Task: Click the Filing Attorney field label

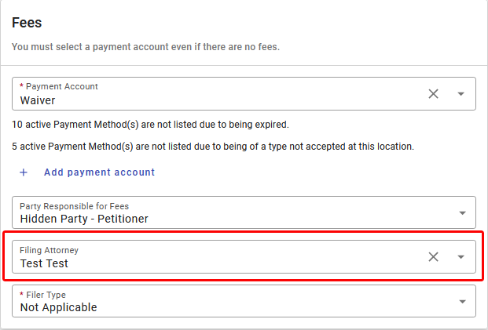Action: click(x=50, y=250)
